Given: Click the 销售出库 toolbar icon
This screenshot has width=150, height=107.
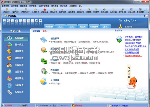Looking at the screenshot, I should click(x=45, y=11).
